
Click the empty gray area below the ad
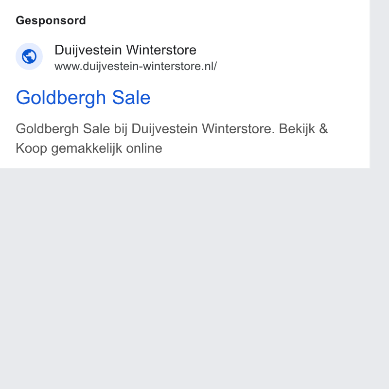pyautogui.click(x=185, y=278)
